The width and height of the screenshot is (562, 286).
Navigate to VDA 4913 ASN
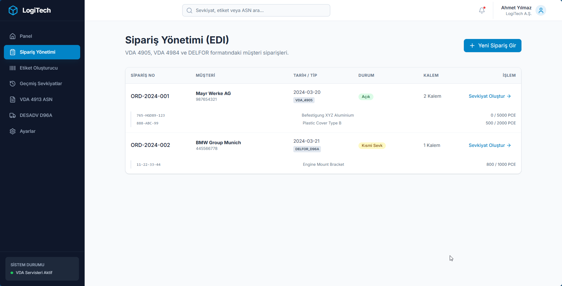point(42,100)
